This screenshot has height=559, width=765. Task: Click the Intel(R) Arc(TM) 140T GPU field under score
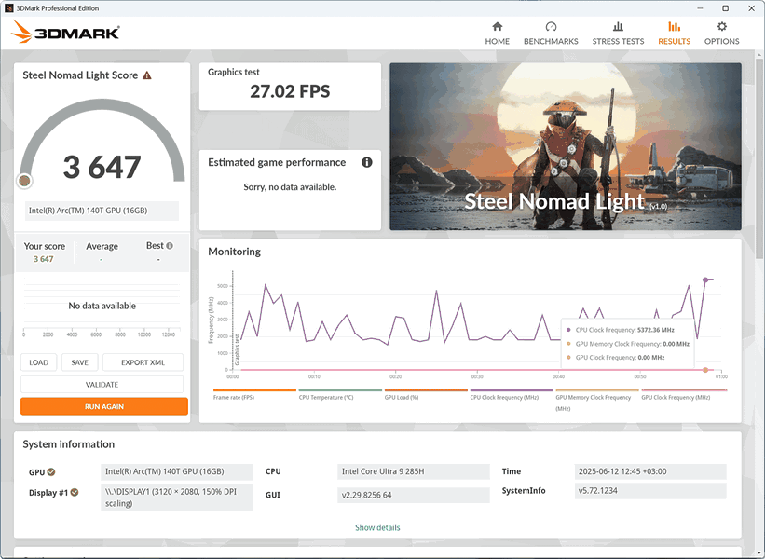102,211
